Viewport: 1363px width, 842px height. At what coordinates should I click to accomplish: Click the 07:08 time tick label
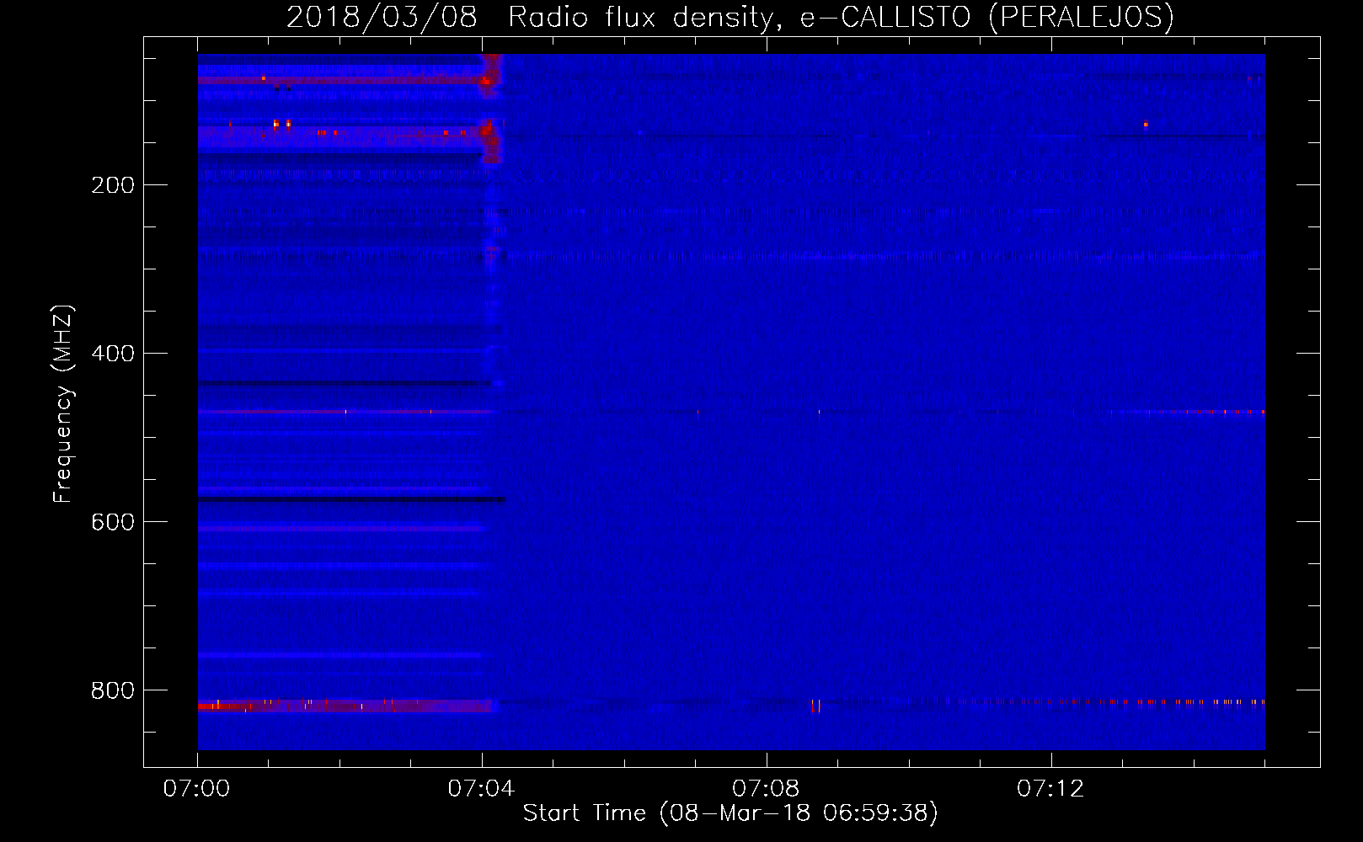766,789
